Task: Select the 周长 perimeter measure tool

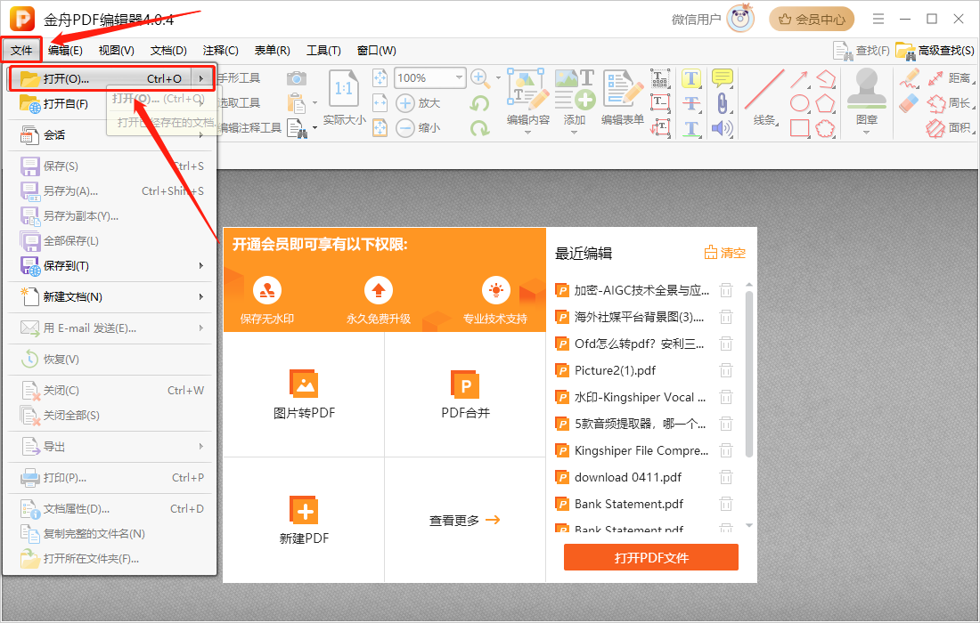Action: click(x=950, y=103)
